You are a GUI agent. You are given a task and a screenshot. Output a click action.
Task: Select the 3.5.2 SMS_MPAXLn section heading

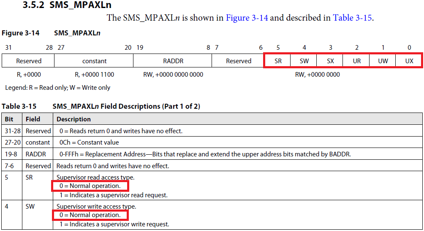(67, 5)
